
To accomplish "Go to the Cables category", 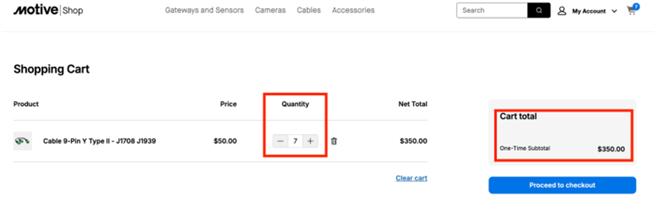I will pyautogui.click(x=309, y=10).
